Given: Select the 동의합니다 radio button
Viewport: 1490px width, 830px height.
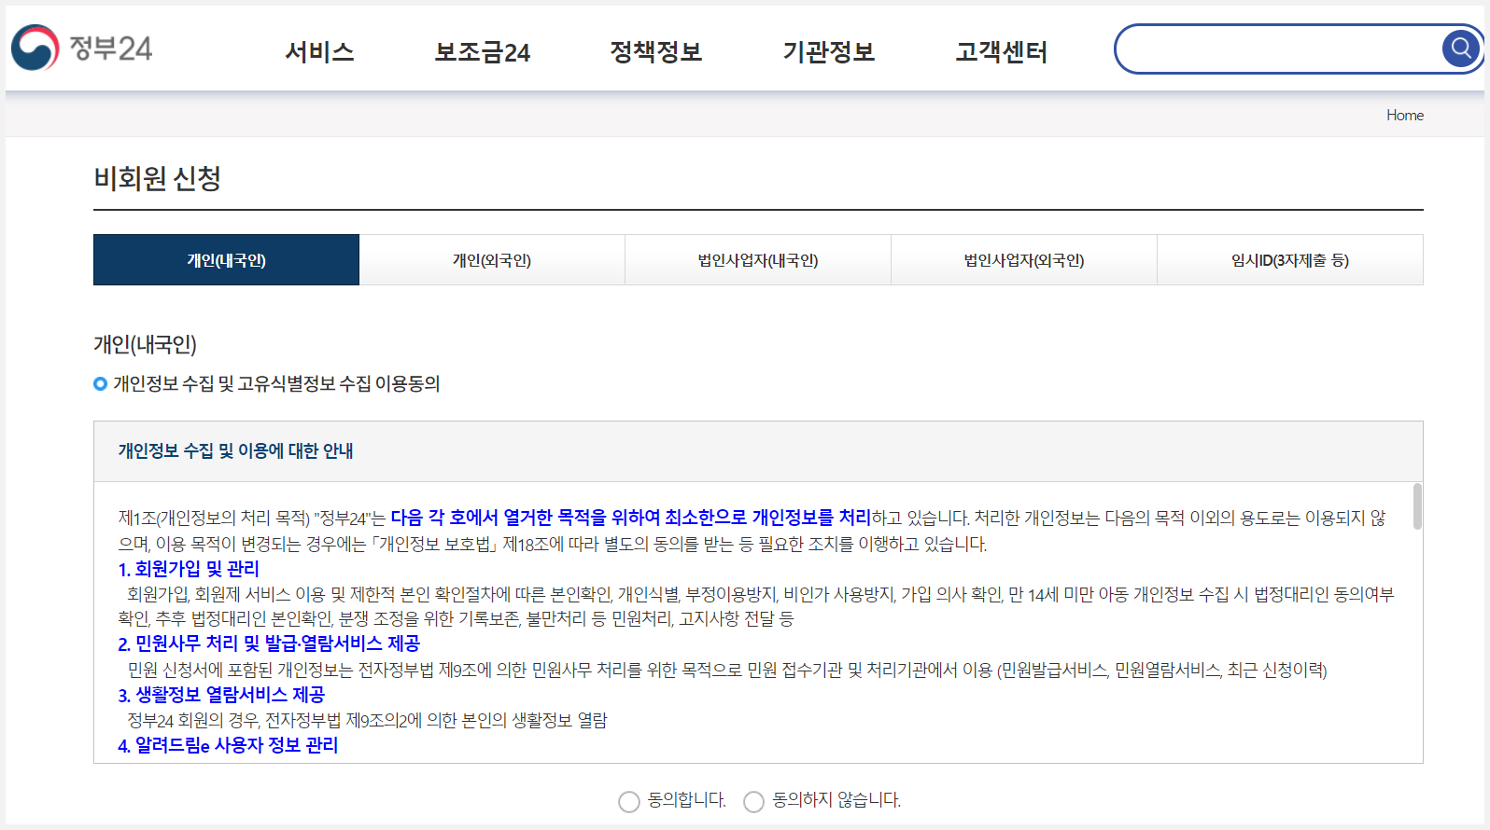Looking at the screenshot, I should (629, 801).
